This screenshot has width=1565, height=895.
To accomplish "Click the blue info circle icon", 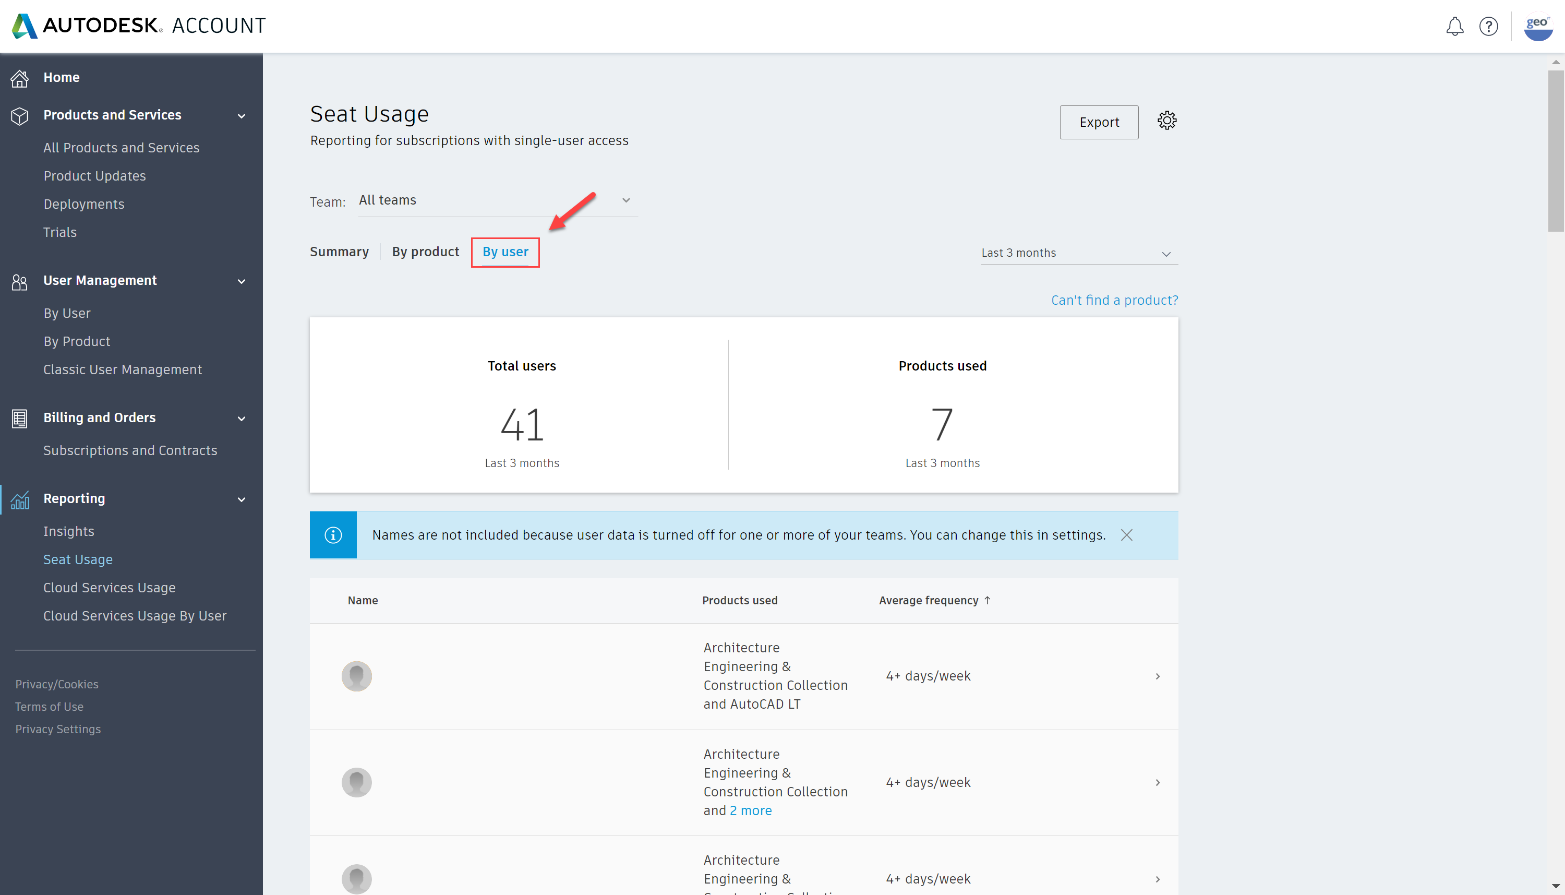I will (x=333, y=535).
